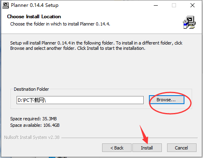This screenshot has width=203, height=158.
Task: Click the Nullsoft Install System v2.38 label
Action: click(32, 137)
